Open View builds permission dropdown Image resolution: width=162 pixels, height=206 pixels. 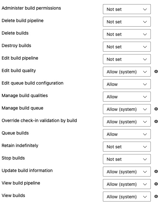click(x=127, y=197)
